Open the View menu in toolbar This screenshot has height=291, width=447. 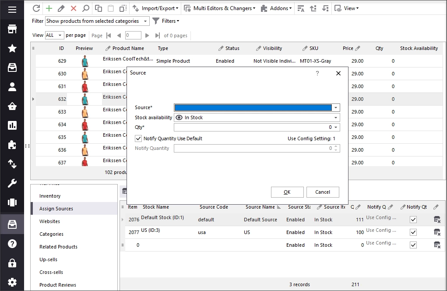(x=347, y=8)
